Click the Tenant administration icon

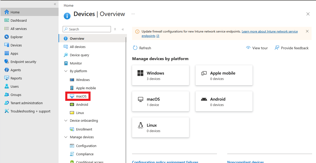click(x=7, y=103)
